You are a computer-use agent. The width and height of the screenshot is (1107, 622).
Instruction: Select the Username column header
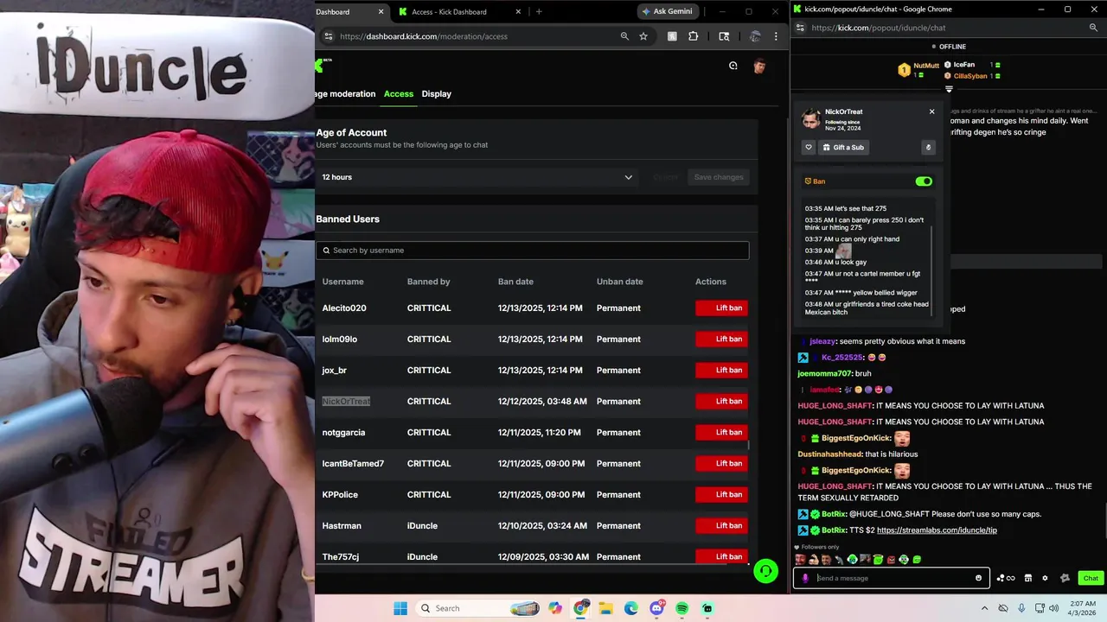tap(343, 282)
